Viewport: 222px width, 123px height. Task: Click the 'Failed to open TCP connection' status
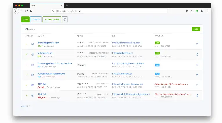[x=172, y=84]
